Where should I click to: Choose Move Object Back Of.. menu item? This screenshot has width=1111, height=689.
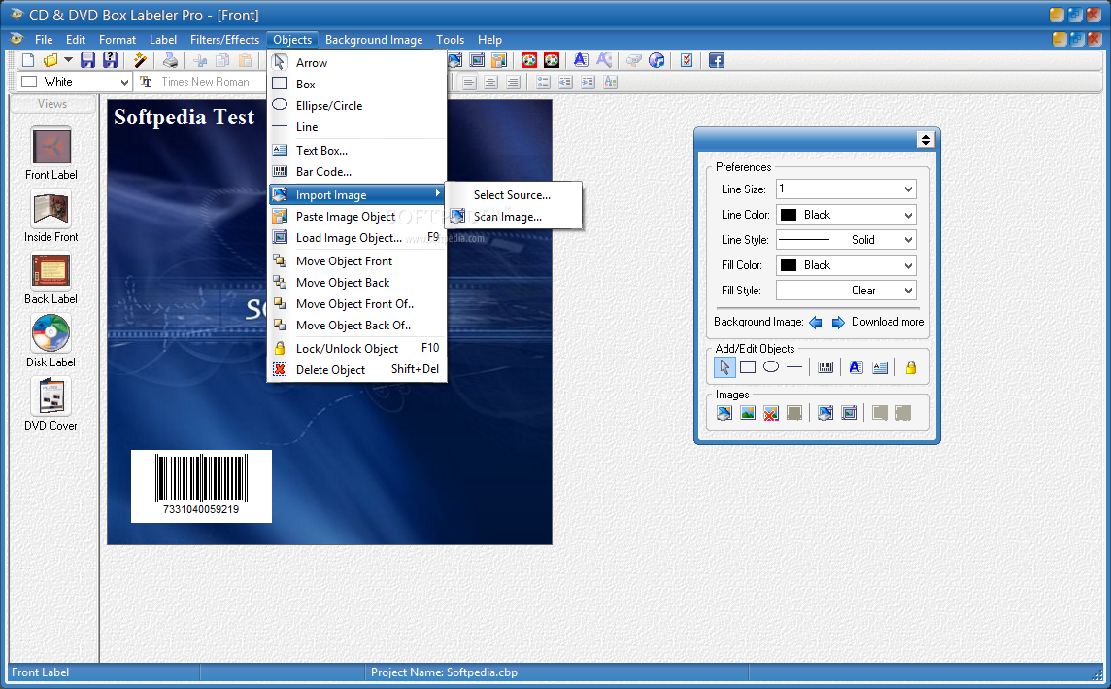tap(357, 325)
